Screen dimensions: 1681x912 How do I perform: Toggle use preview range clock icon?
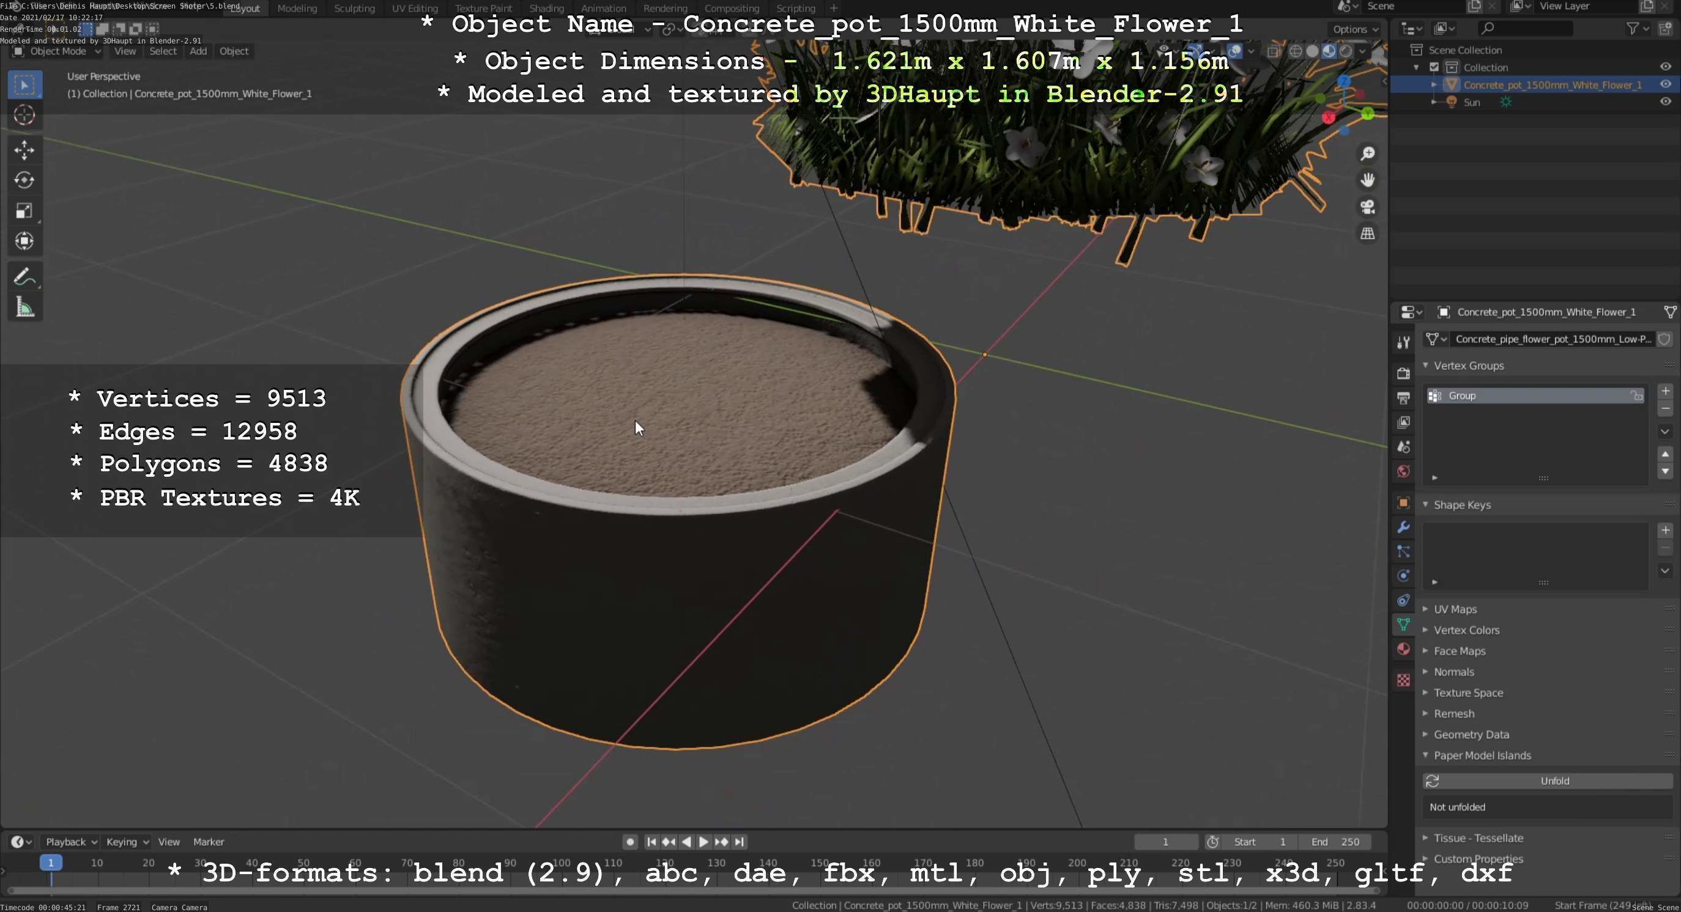(x=1212, y=842)
